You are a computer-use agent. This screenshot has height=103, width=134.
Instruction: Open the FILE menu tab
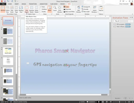3,4
